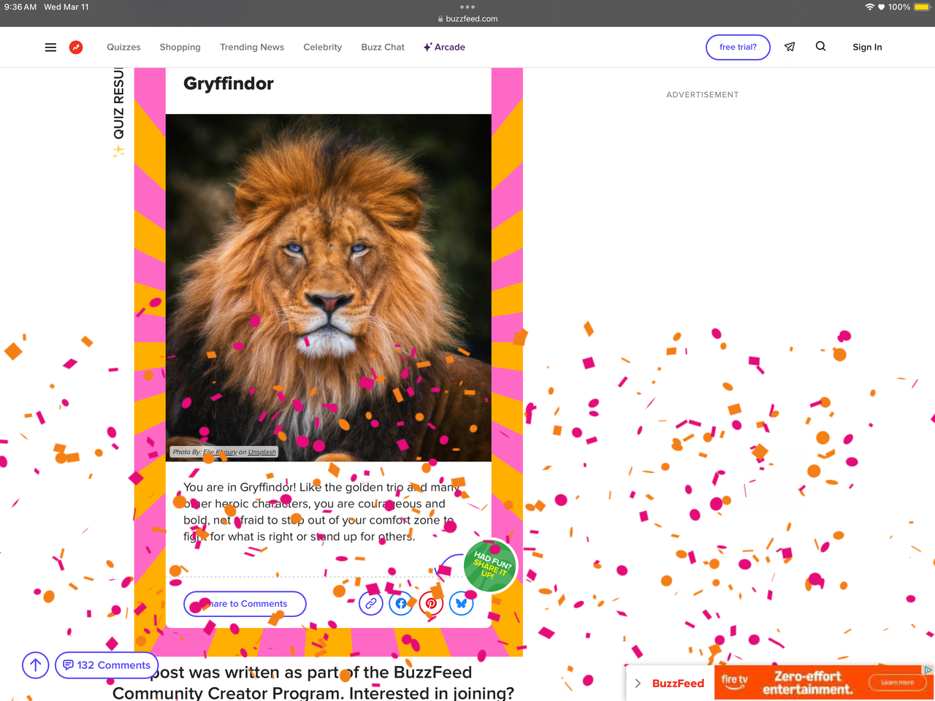
Task: Click the ADVERTISEMENT label
Action: (x=703, y=95)
